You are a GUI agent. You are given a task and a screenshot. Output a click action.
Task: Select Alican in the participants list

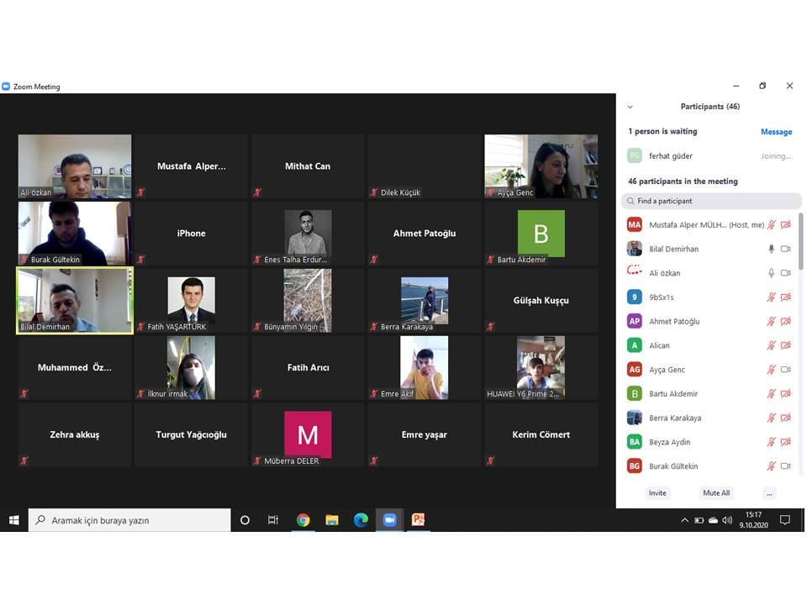click(660, 345)
